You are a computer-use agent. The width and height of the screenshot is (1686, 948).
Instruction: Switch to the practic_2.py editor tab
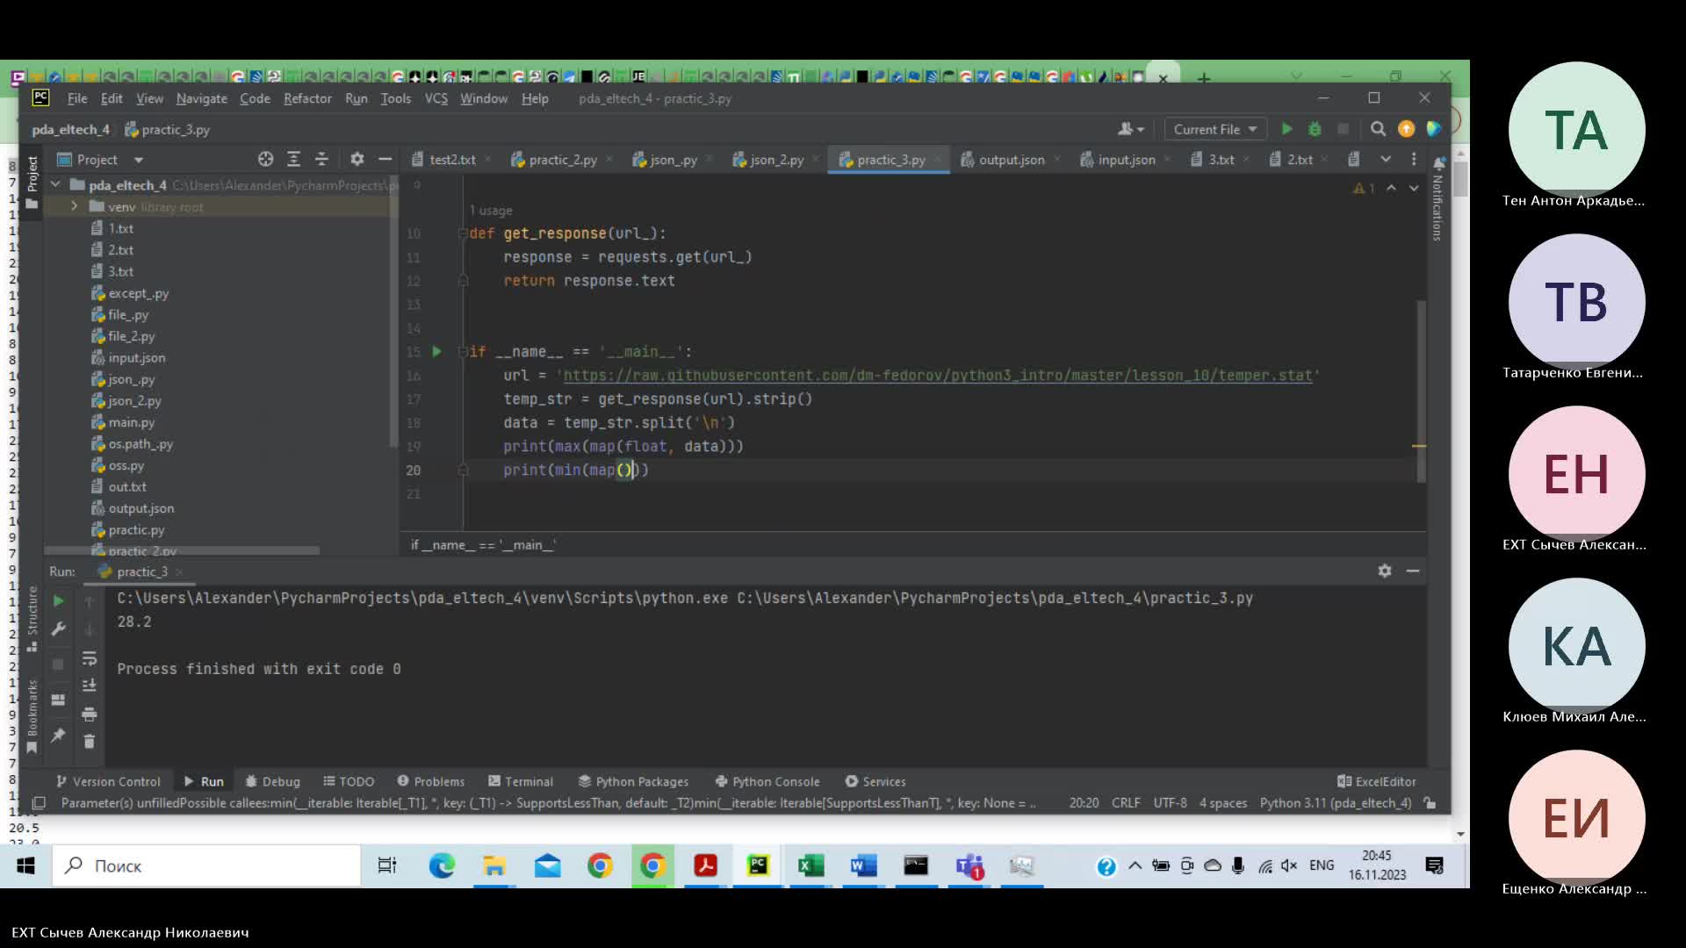click(553, 159)
